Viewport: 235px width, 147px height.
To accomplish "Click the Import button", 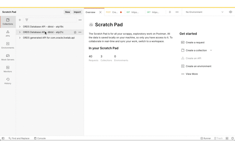I will (77, 12).
